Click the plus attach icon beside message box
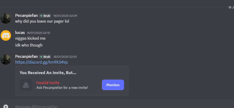The height and width of the screenshot is (108, 234). (6, 106)
